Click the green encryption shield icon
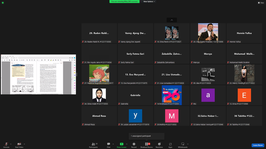Viewport: 266px width, 149px height. pyautogui.click(x=3, y=3)
